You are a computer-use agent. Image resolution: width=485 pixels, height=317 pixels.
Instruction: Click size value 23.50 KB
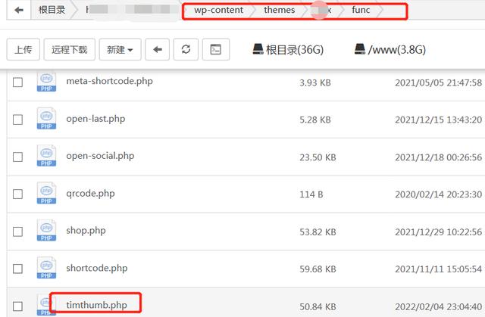coord(318,157)
